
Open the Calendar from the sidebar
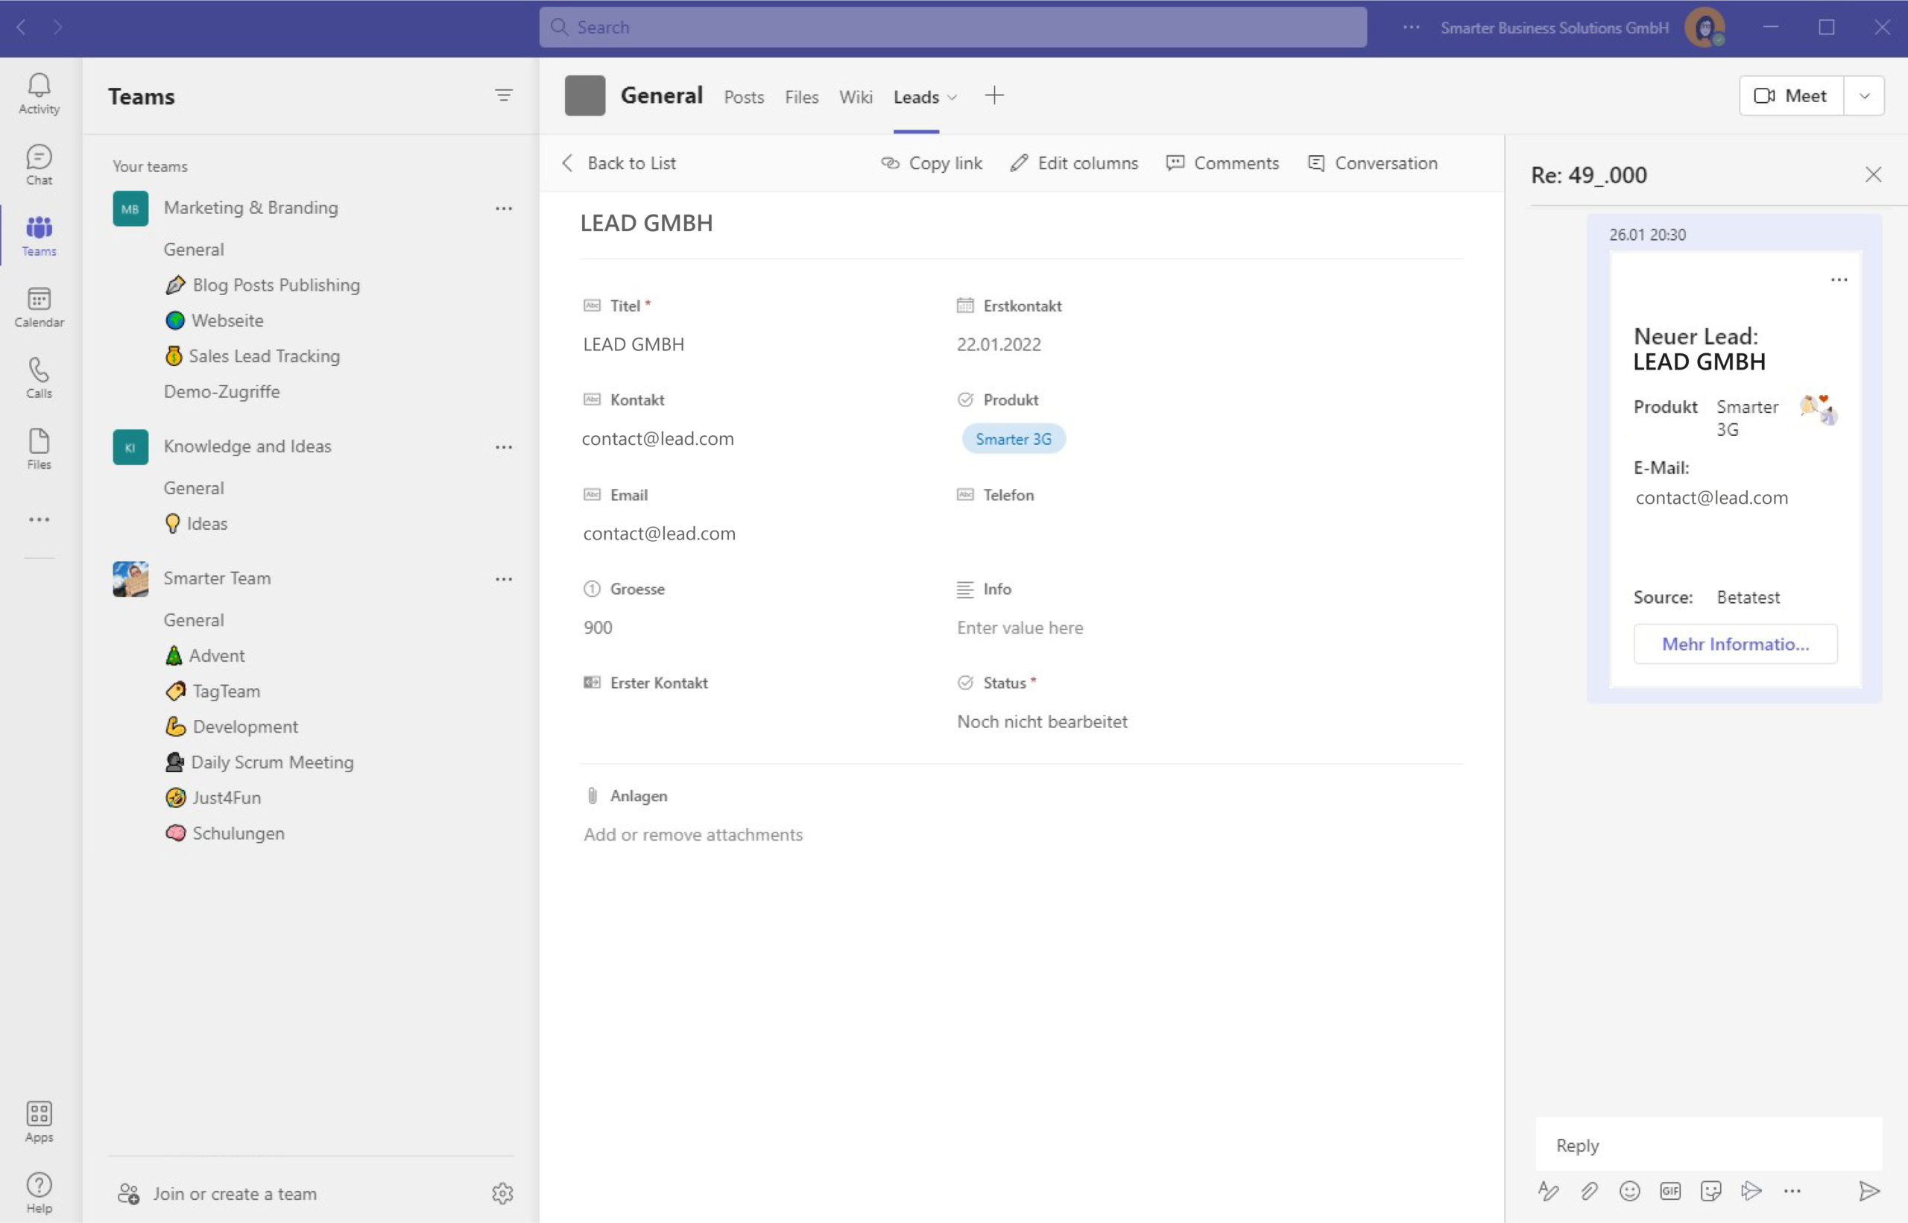tap(38, 306)
